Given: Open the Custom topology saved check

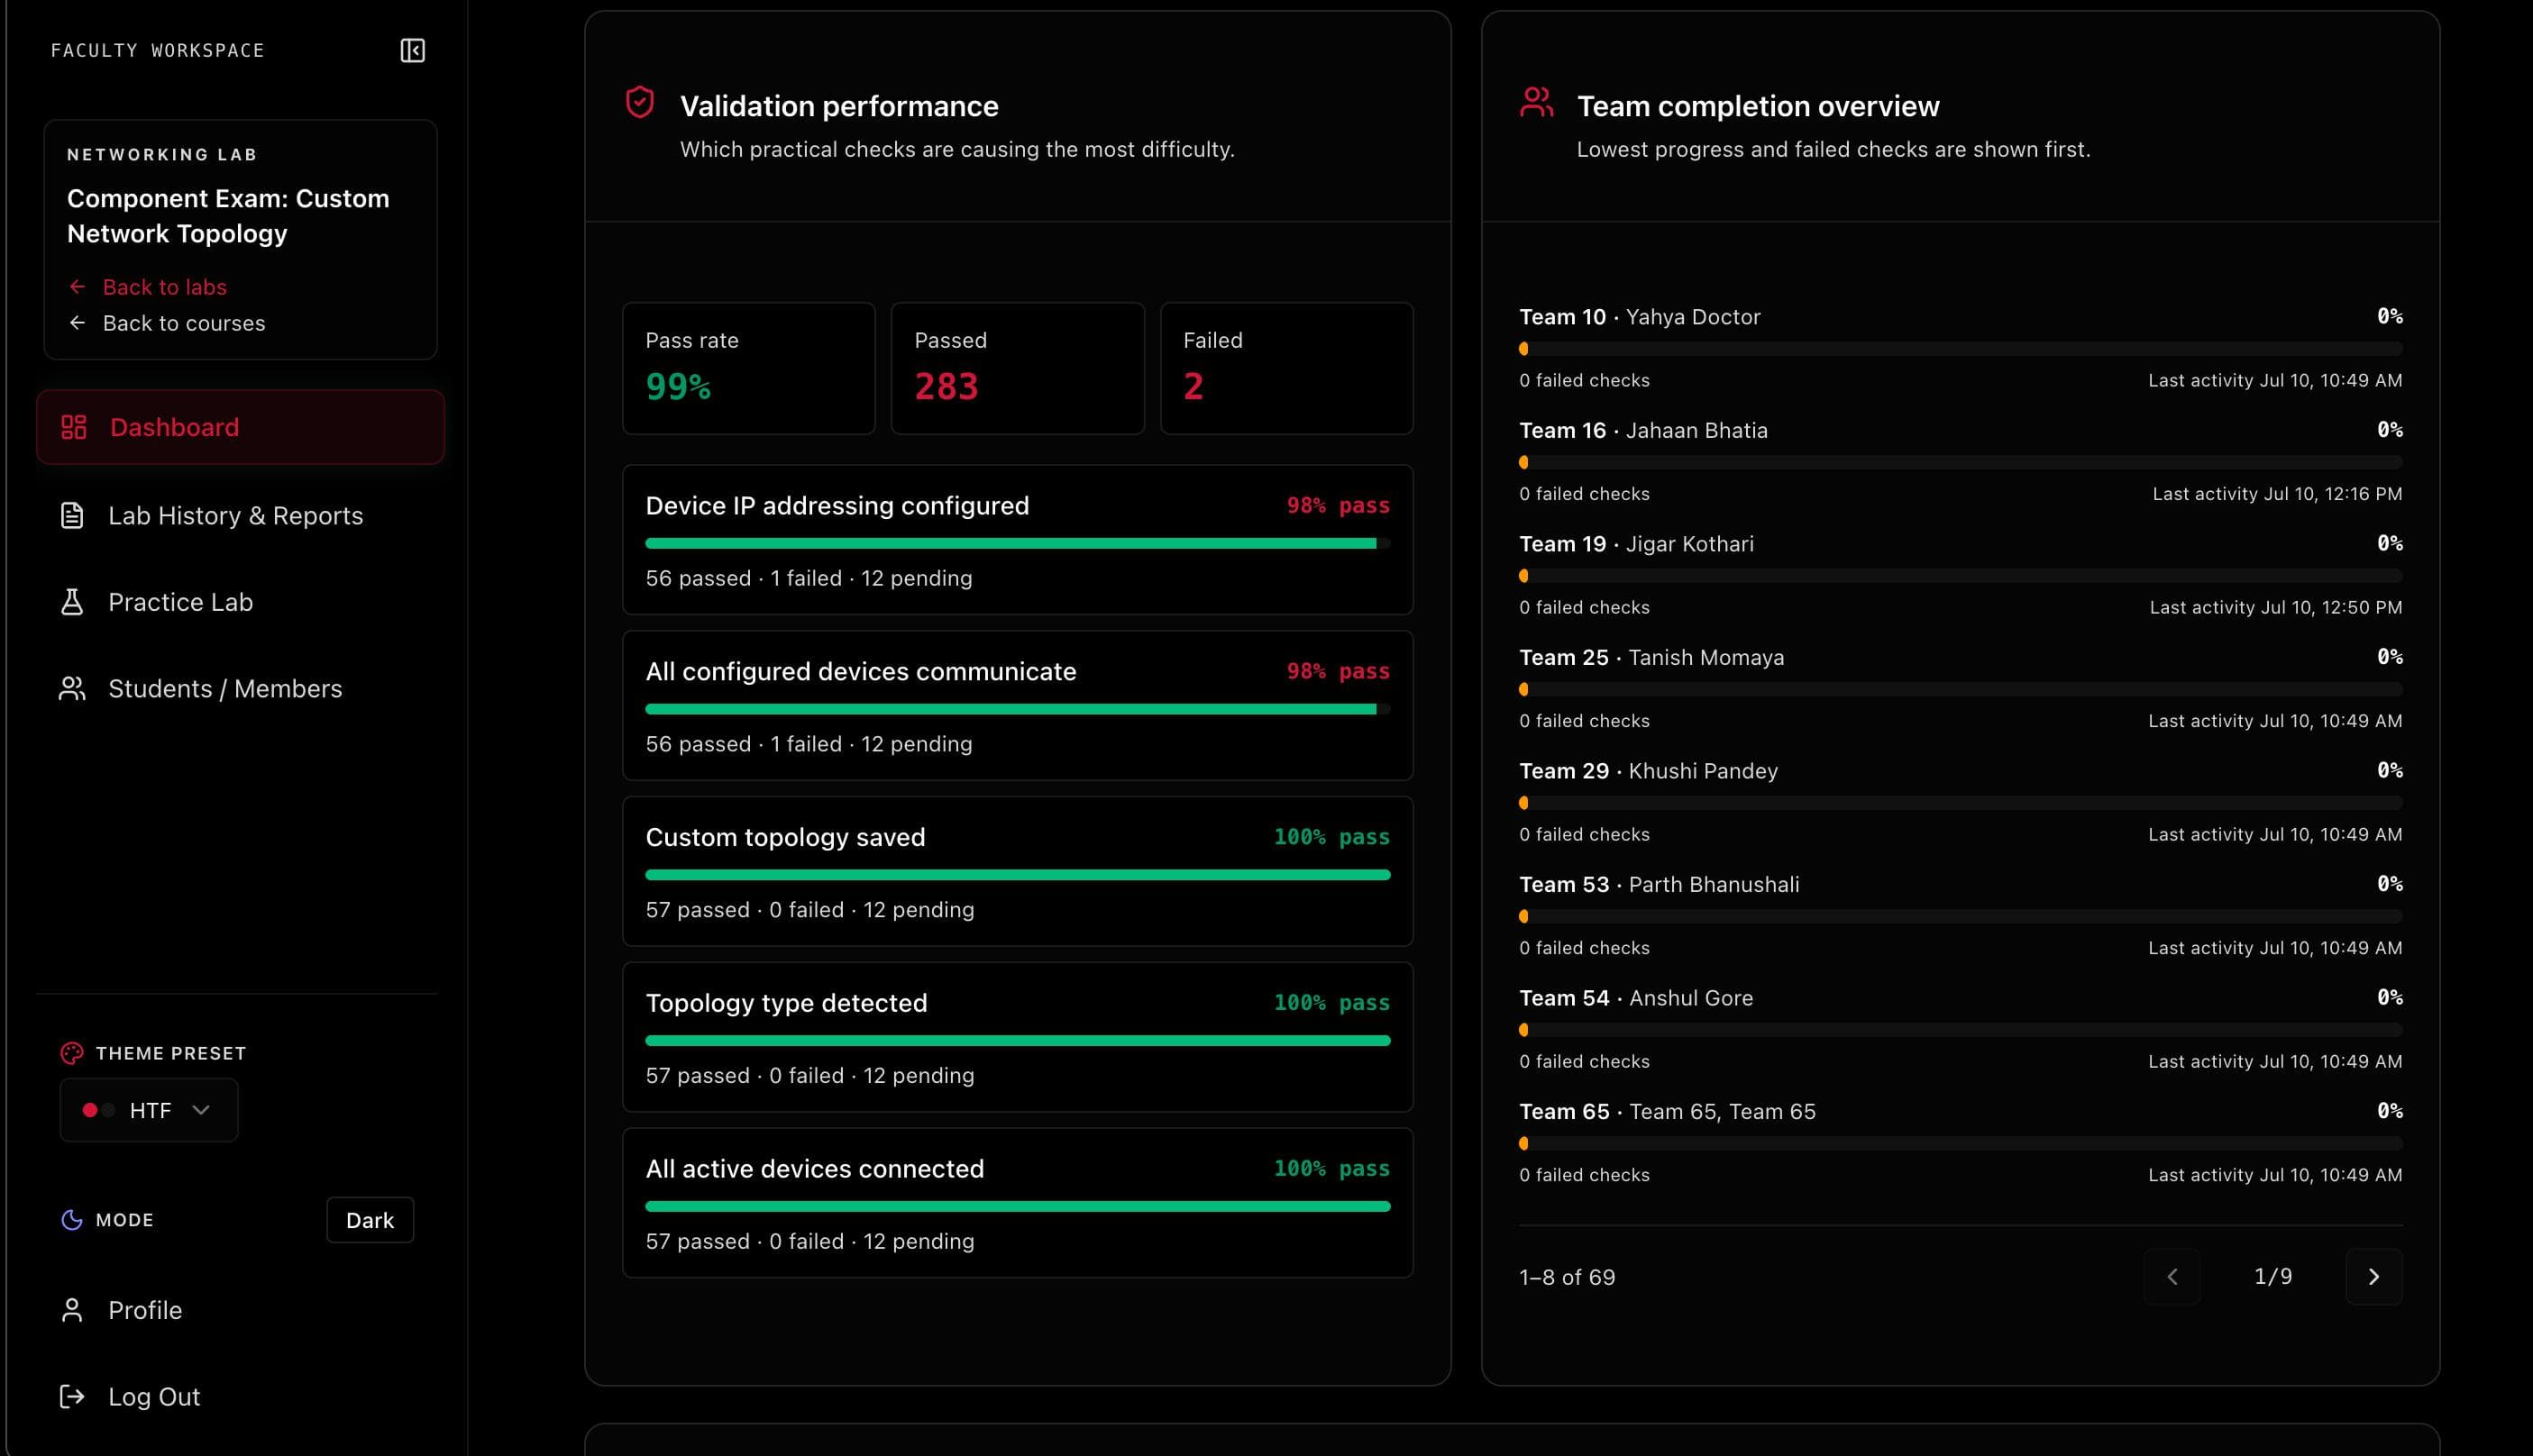Looking at the screenshot, I should [1018, 871].
